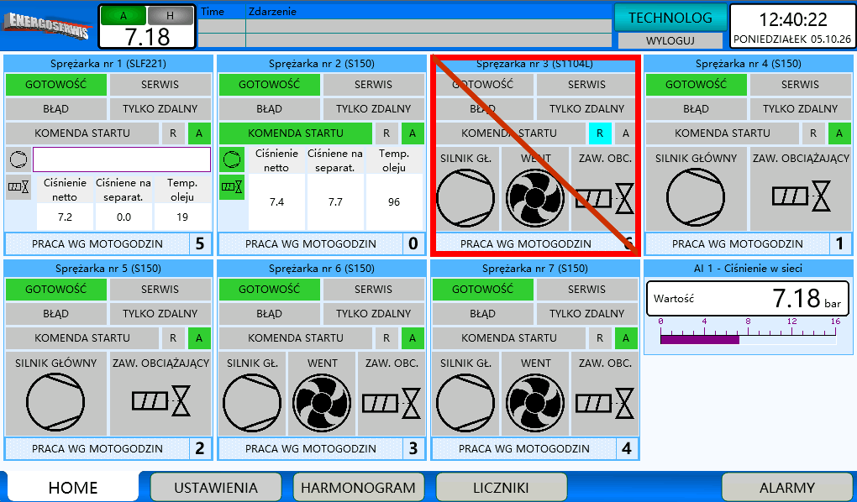The height and width of the screenshot is (502, 857).
Task: Switch to the LICZNIKI tab
Action: 502,487
